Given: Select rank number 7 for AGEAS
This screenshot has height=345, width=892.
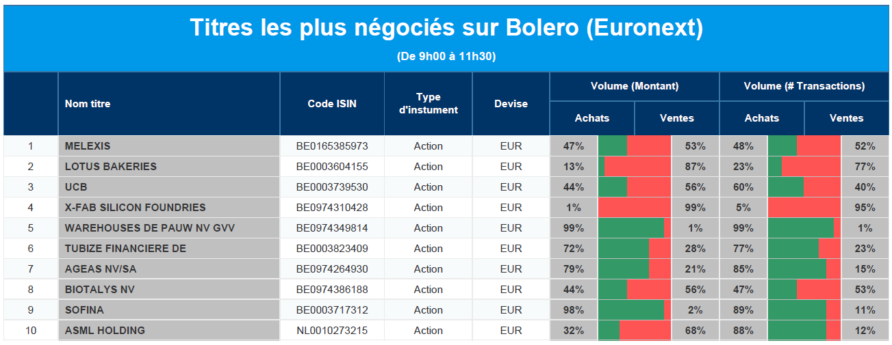Looking at the screenshot, I should click(31, 269).
